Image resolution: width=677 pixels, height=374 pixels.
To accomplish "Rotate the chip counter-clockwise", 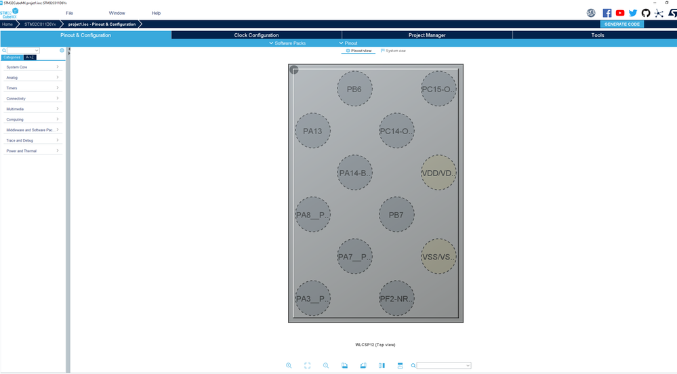I will 363,365.
